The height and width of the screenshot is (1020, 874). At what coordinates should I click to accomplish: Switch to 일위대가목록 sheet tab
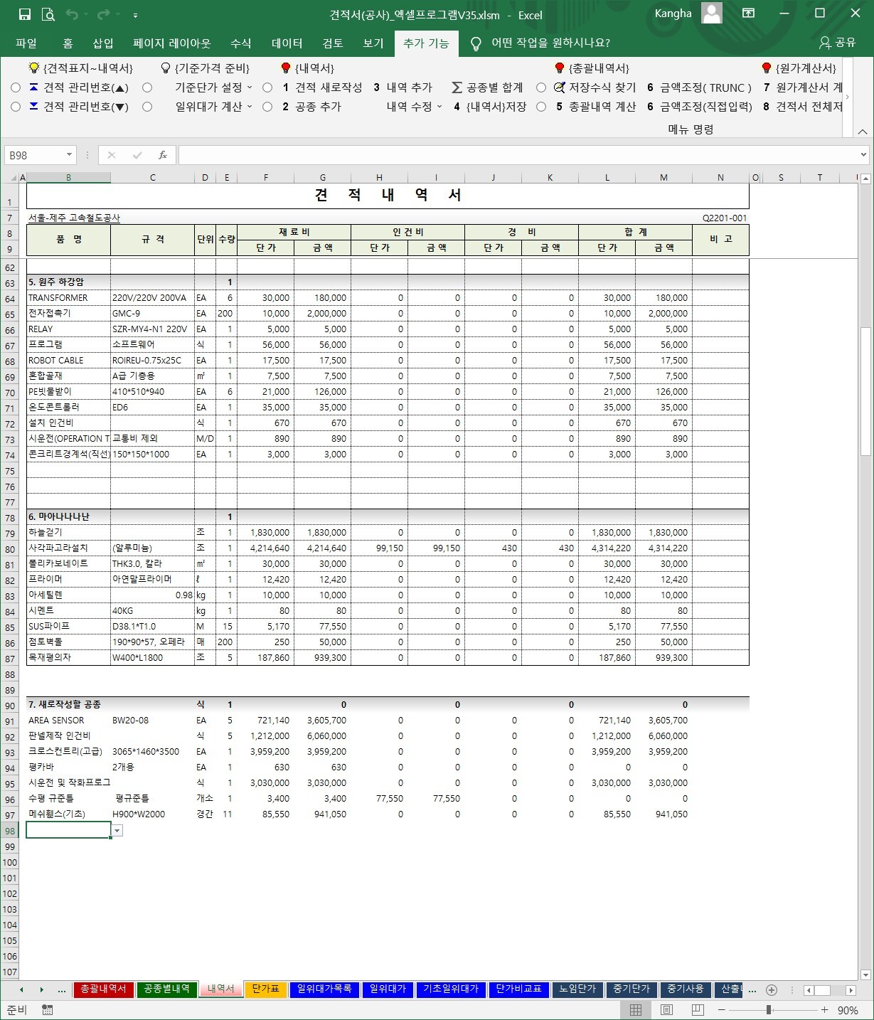(x=324, y=989)
